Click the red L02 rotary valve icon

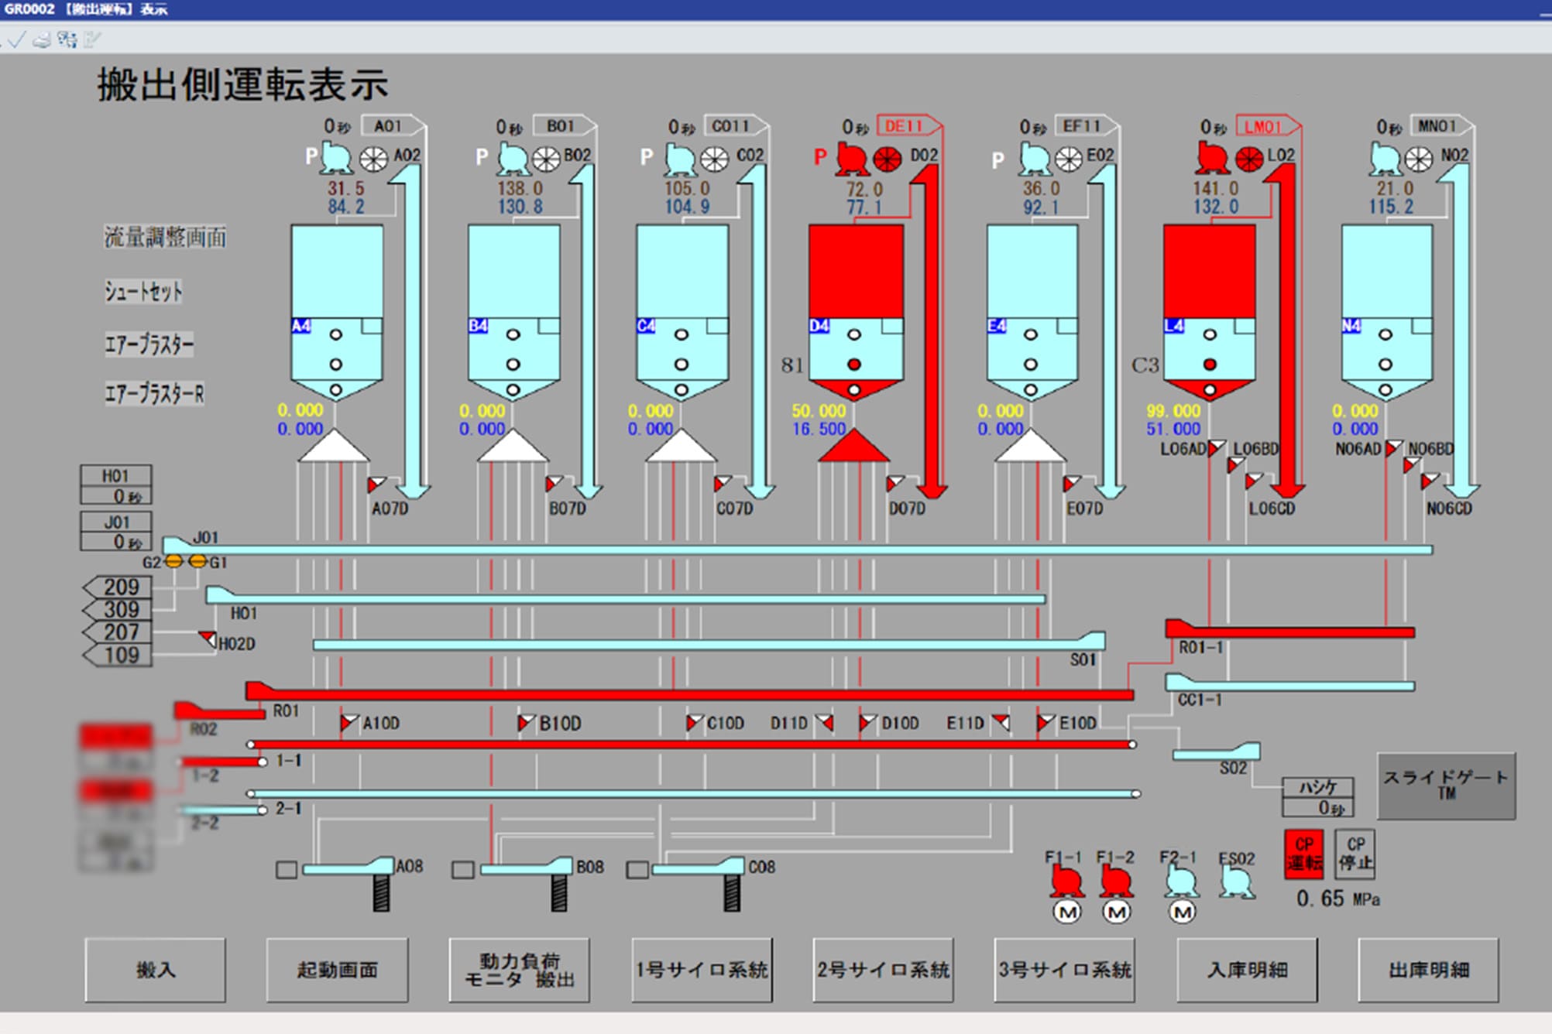pyautogui.click(x=1249, y=159)
